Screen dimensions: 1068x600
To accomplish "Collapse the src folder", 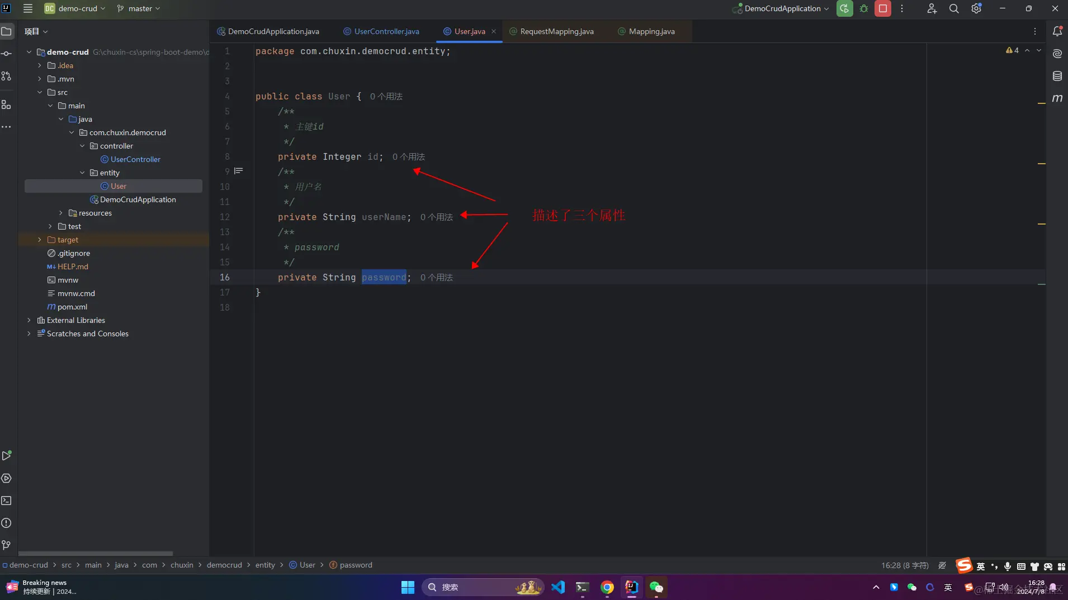I will [x=40, y=92].
